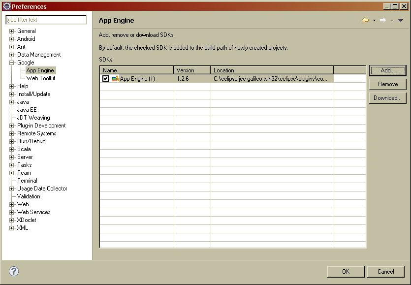Select the Validation preference page
Image resolution: width=411 pixels, height=285 pixels.
[x=29, y=196]
